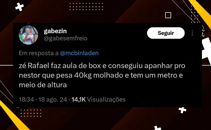Visit the @mcbinladen mention link
Viewport: 211px width, 130px height.
(79, 53)
